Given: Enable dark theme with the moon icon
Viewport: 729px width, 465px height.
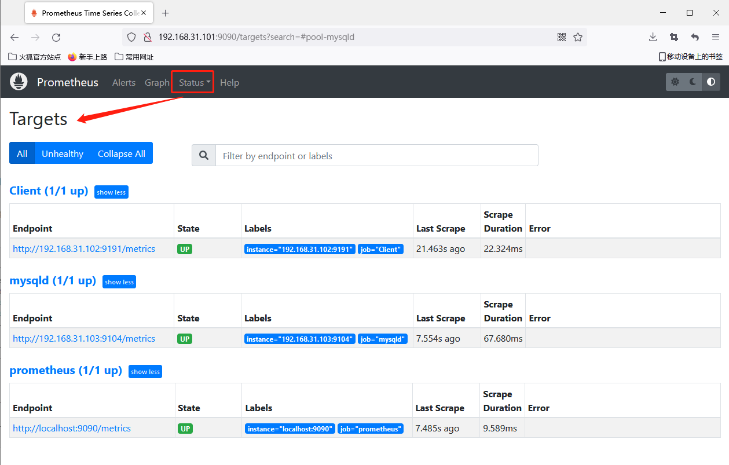Looking at the screenshot, I should coord(693,82).
